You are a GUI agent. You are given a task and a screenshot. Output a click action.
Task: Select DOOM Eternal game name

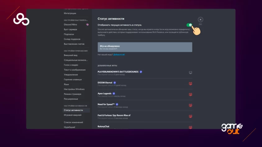[105, 83]
